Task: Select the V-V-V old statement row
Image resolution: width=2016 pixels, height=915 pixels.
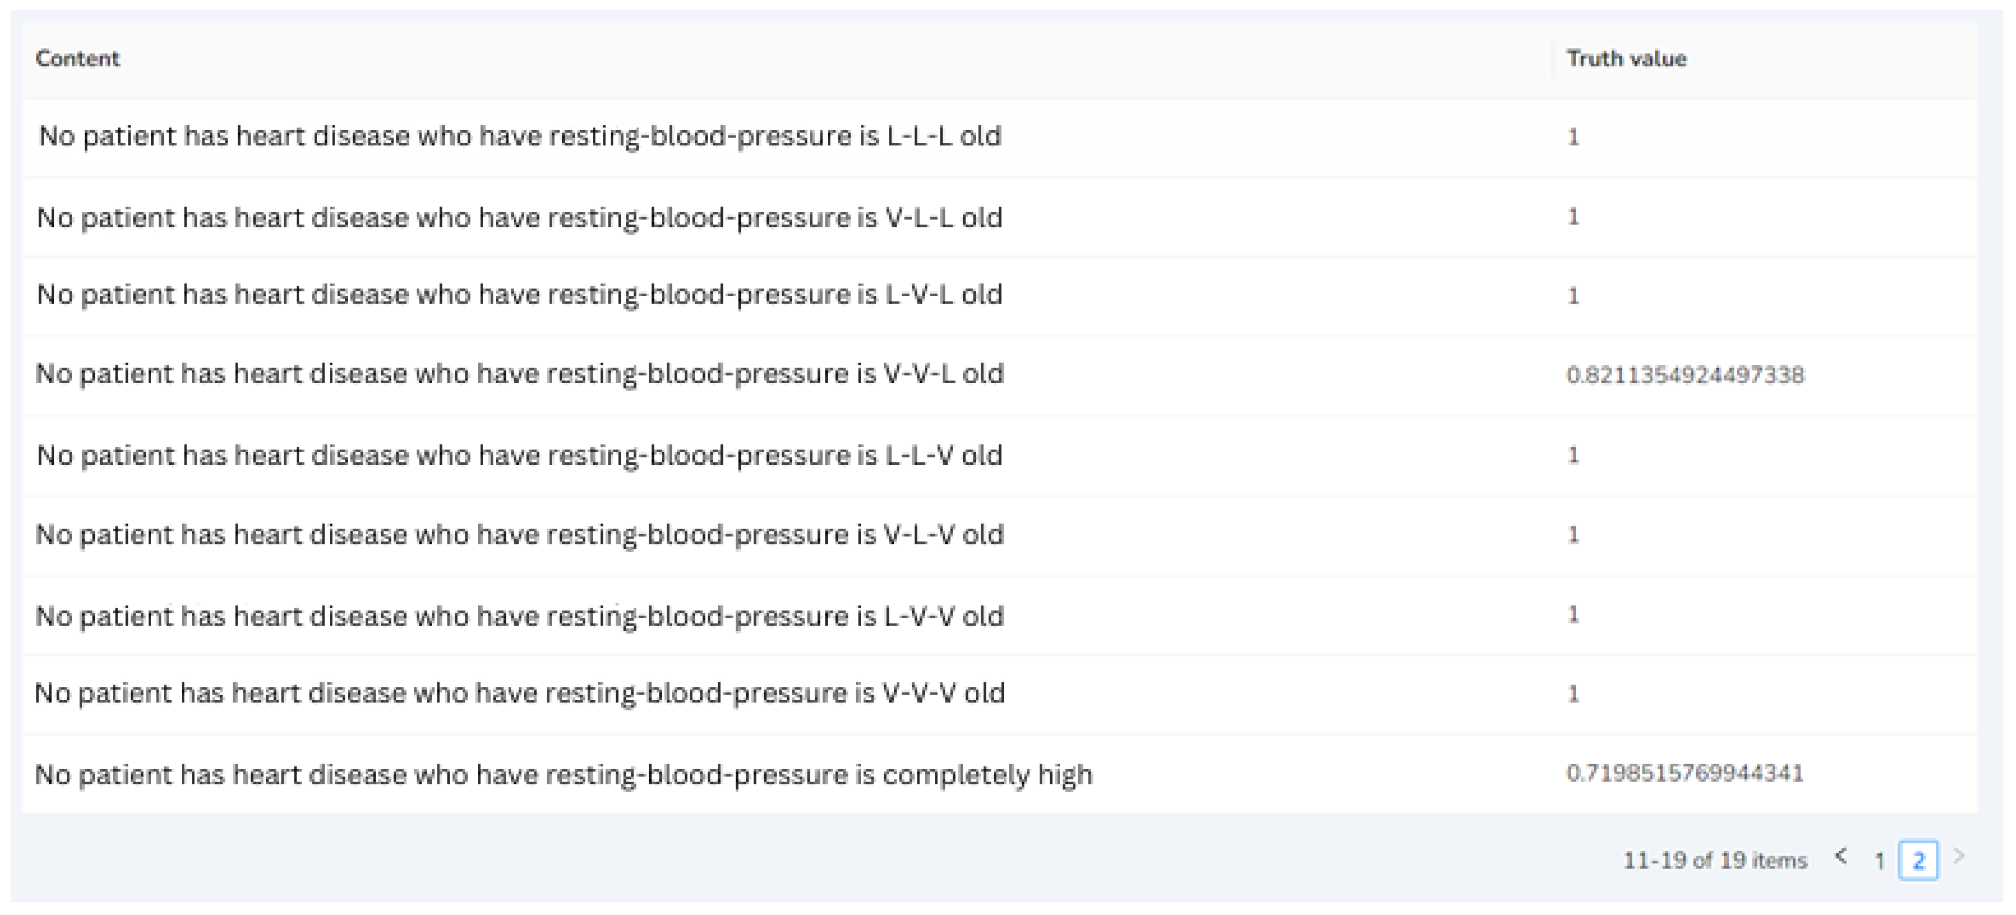Action: coord(521,694)
